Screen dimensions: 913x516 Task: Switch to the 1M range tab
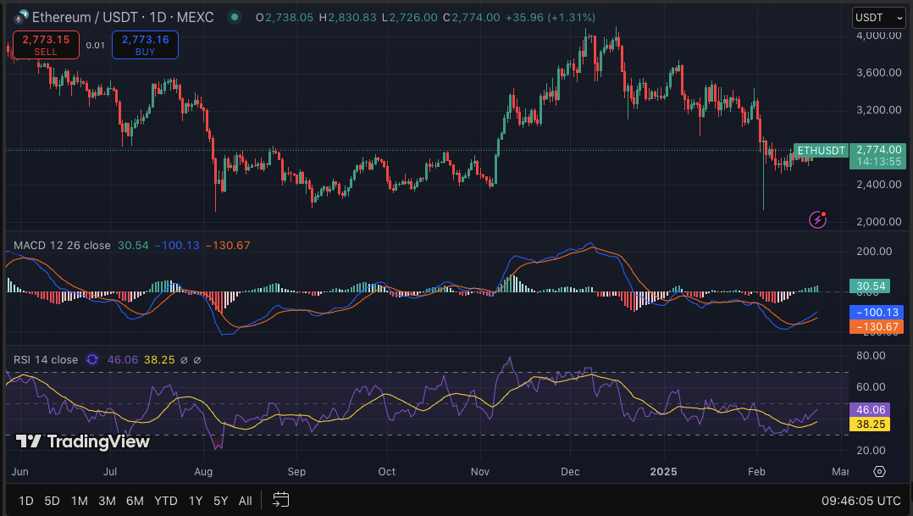(x=80, y=501)
